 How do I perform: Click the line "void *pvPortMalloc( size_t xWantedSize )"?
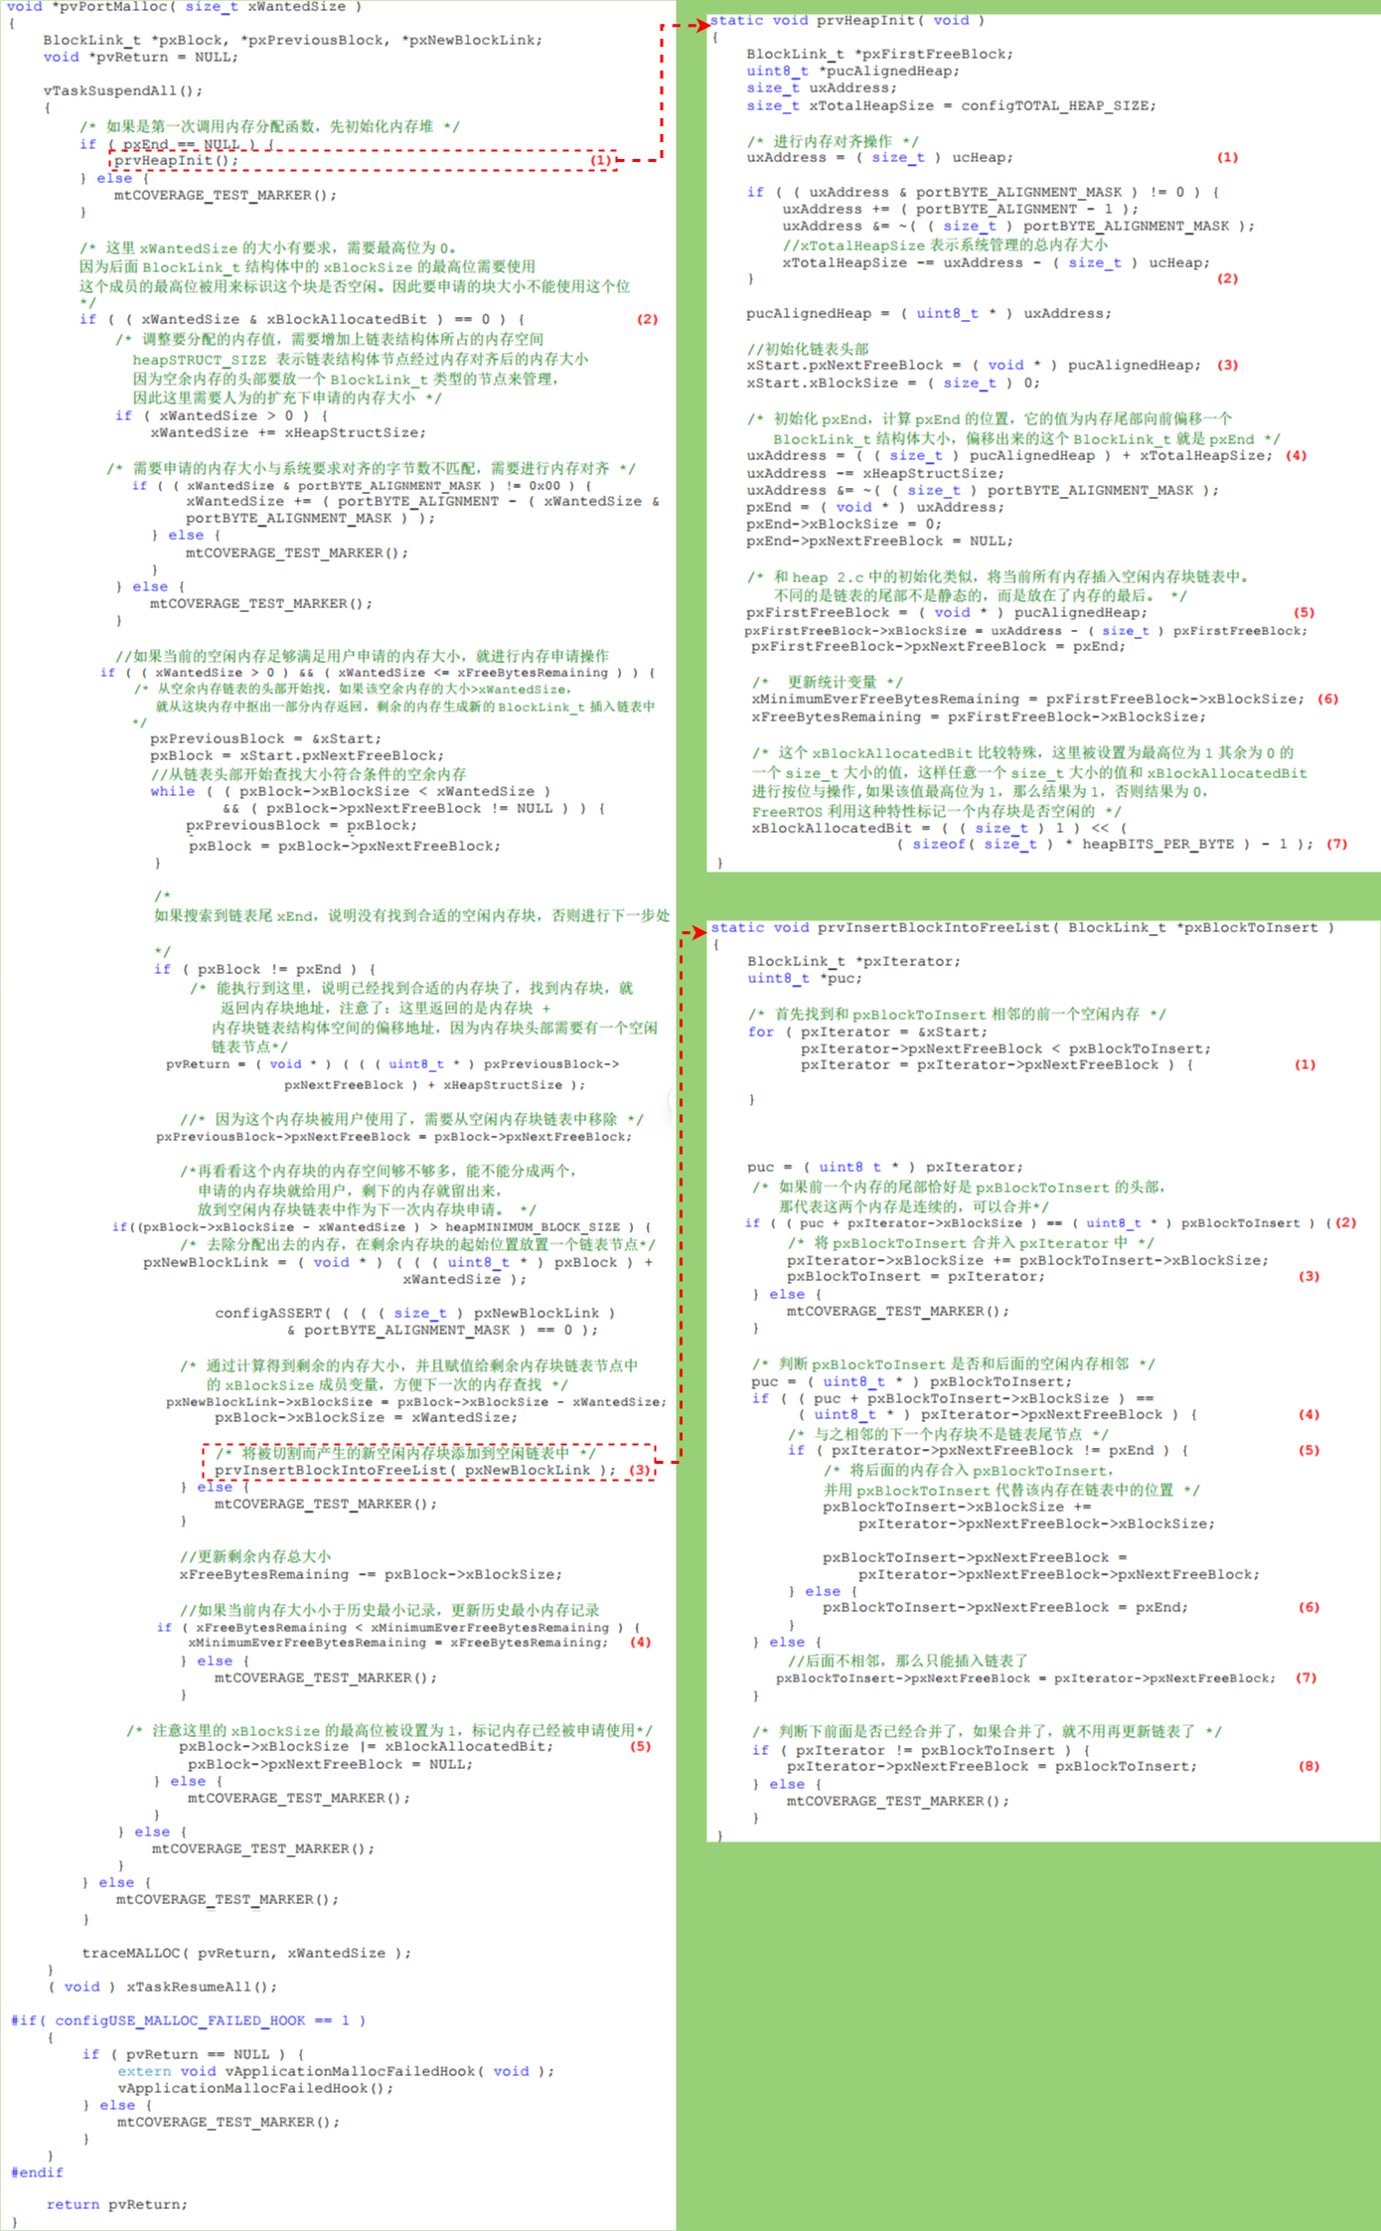pyautogui.click(x=185, y=7)
